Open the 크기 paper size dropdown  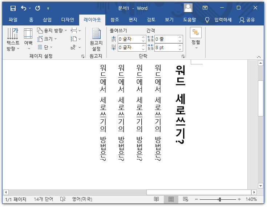pyautogui.click(x=47, y=39)
